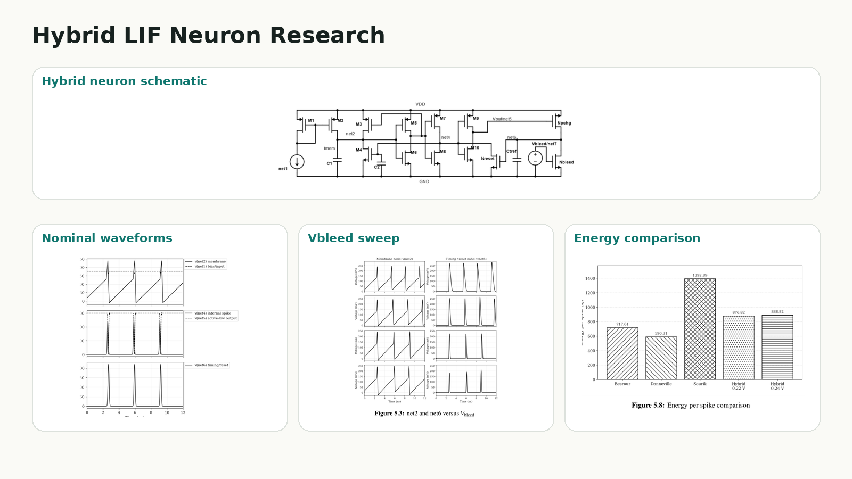
Task: Click the M10 transistor label
Action: [x=474, y=148]
